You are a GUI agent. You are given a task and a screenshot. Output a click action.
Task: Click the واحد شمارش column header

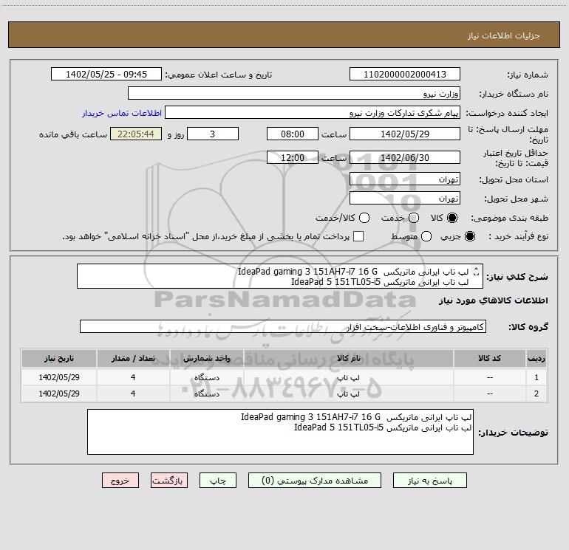click(207, 359)
